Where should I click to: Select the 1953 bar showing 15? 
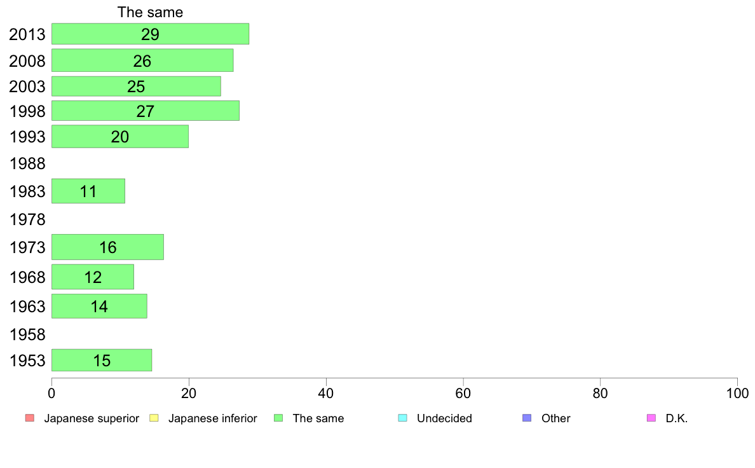(102, 360)
